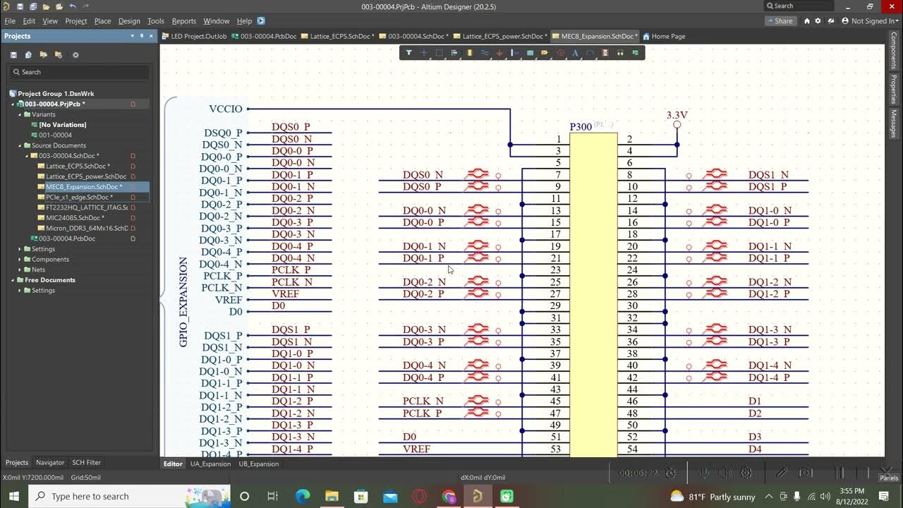Collapse the Variants folder
The width and height of the screenshot is (903, 508).
coord(20,114)
